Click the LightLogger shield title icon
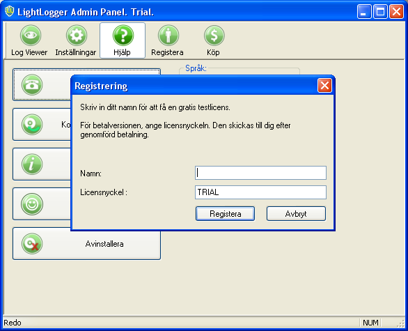The image size is (408, 331). 10,11
